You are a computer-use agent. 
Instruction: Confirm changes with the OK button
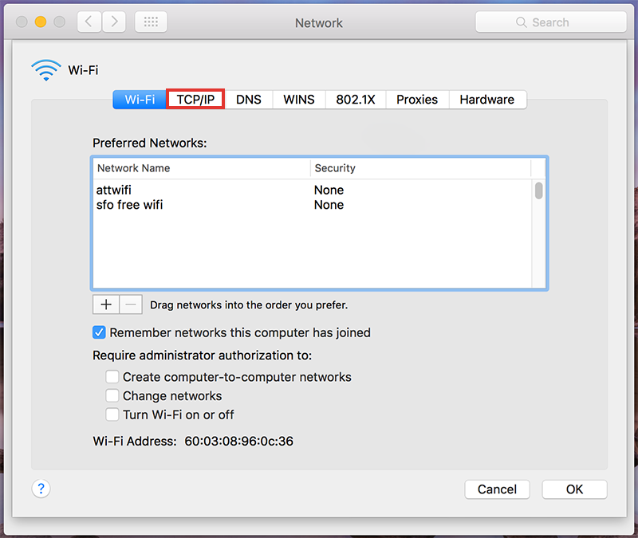(x=574, y=489)
